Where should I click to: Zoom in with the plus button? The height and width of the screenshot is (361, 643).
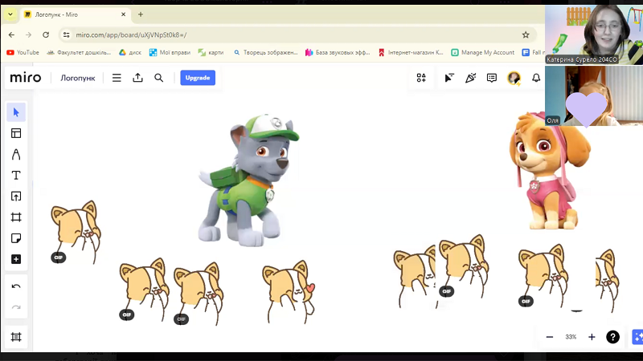point(592,337)
